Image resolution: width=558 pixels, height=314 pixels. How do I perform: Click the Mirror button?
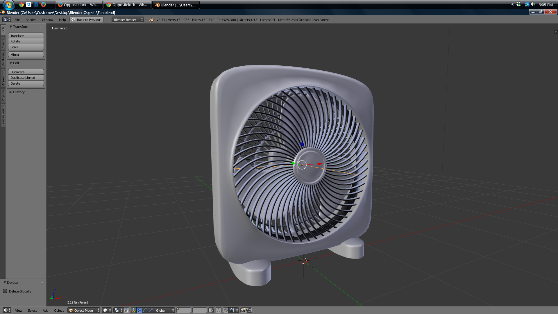[x=26, y=54]
